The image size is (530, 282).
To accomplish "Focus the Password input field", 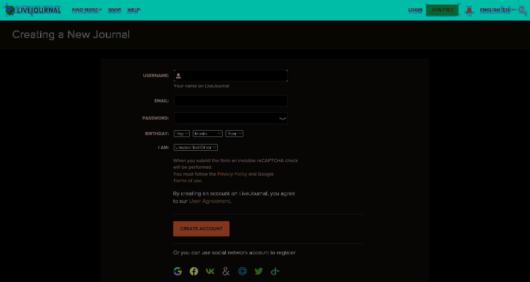I will 231,118.
